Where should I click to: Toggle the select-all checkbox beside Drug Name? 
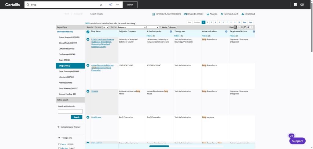pos(88,32)
